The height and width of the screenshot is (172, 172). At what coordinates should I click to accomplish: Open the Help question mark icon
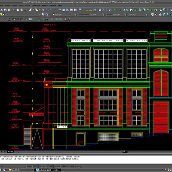click(x=80, y=10)
